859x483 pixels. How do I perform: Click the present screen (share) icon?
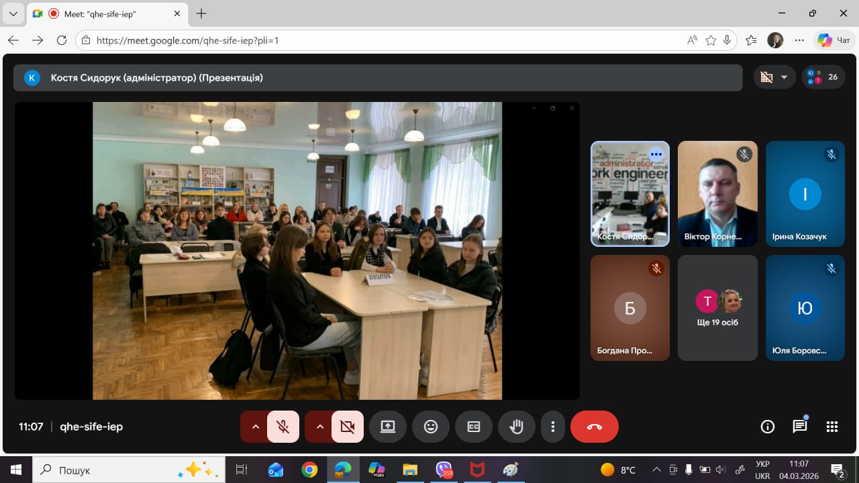point(388,427)
